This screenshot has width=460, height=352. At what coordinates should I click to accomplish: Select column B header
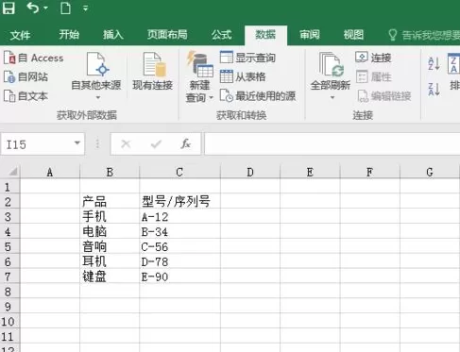[x=110, y=172]
